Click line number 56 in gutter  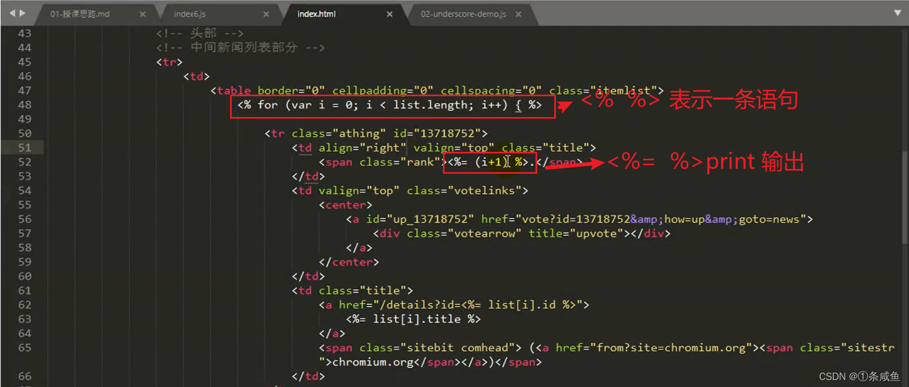tap(25, 219)
